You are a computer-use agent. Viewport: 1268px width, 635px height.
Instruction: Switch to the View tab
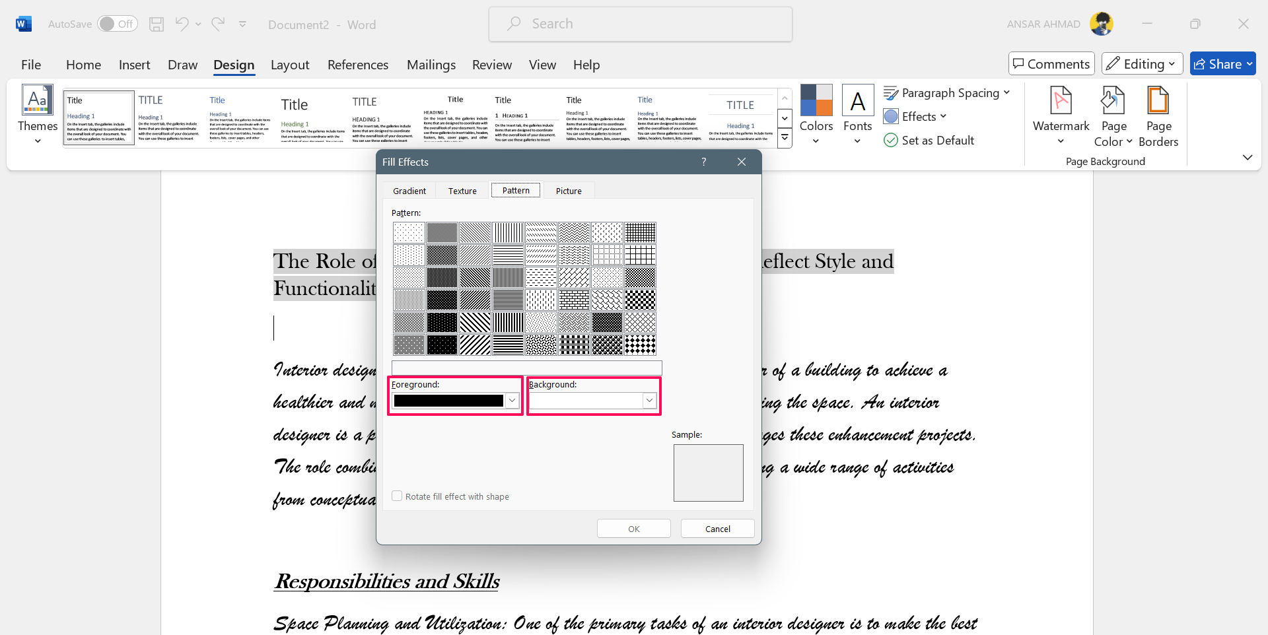(542, 65)
